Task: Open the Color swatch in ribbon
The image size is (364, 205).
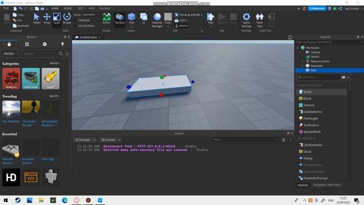Action: click(168, 17)
